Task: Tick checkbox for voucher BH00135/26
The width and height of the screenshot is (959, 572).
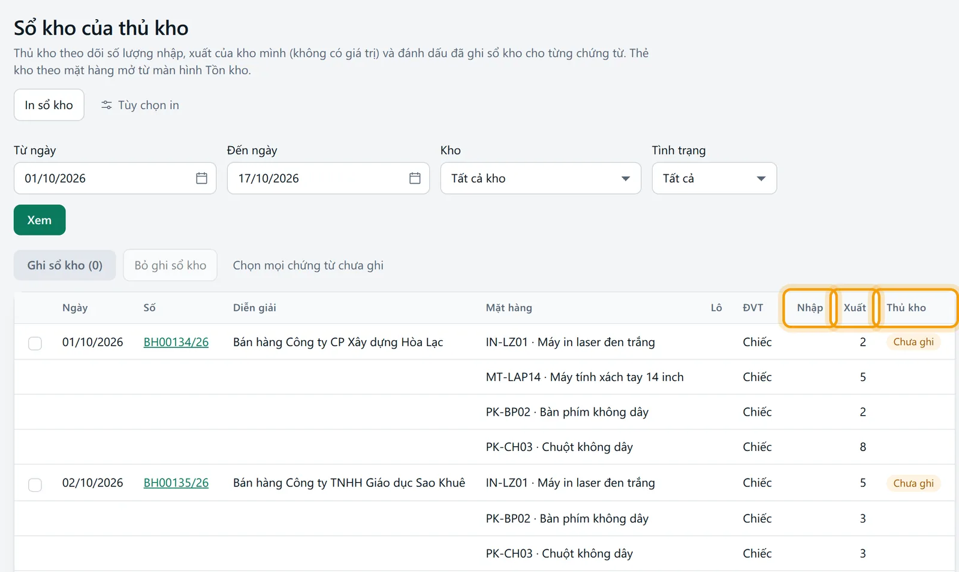Action: [35, 485]
